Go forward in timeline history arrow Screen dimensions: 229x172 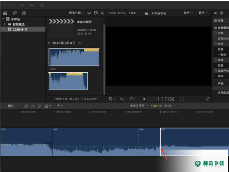(191, 106)
